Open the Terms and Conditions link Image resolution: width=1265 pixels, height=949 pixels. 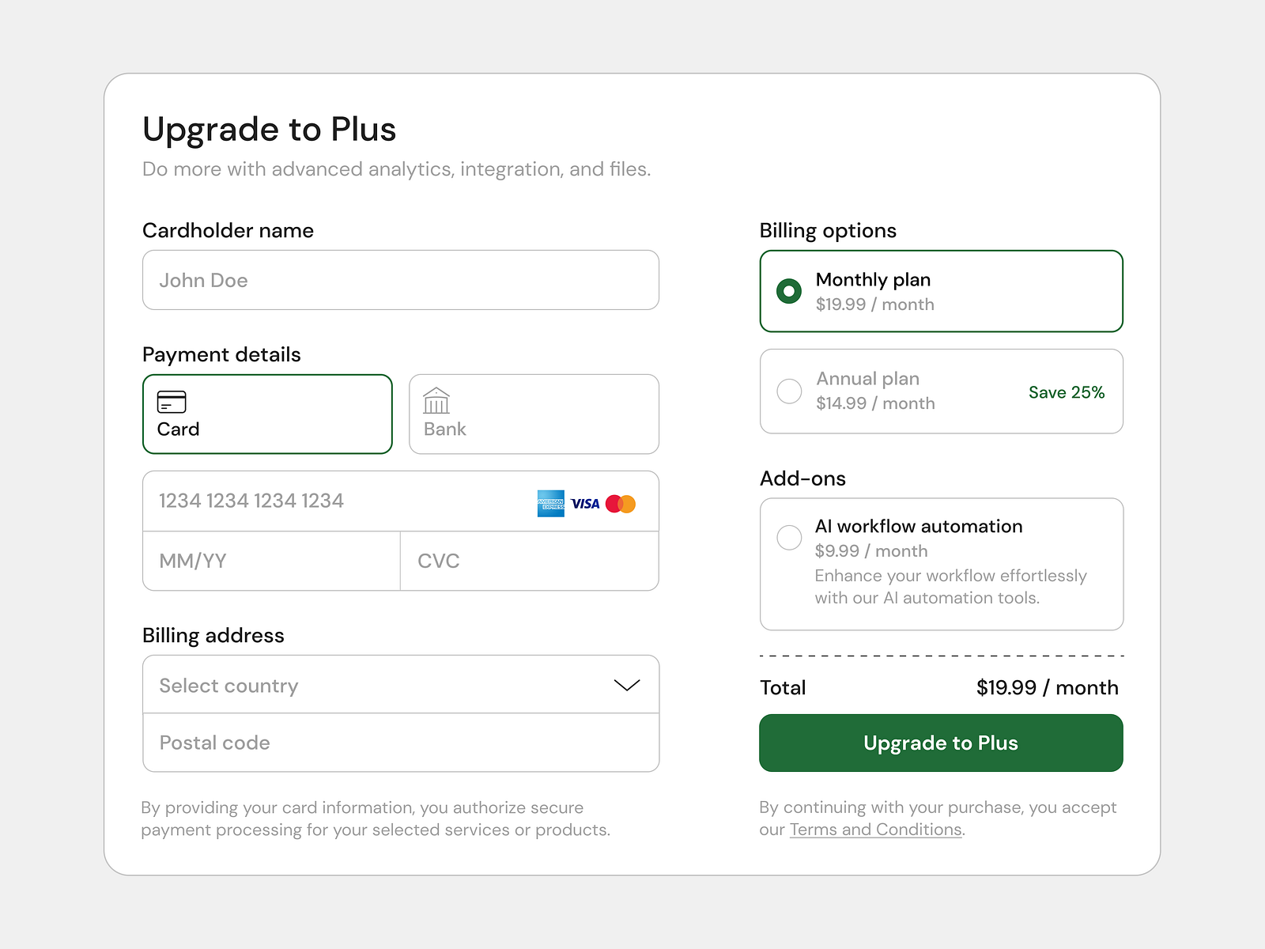(x=876, y=830)
